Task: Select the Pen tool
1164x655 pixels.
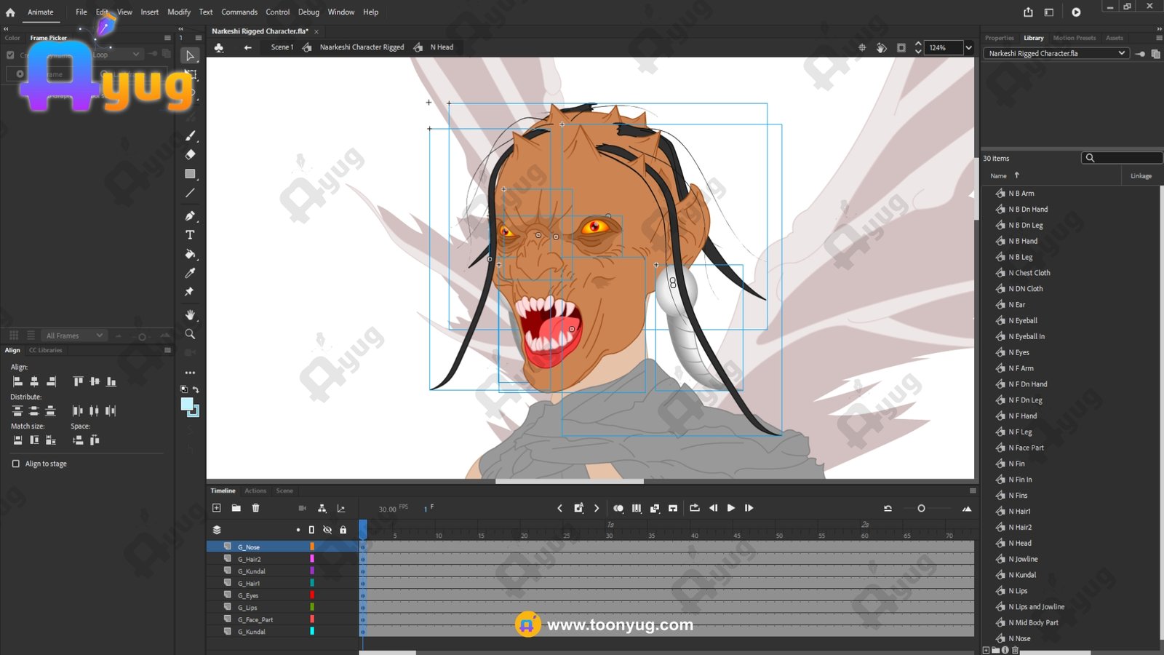Action: coord(190,215)
